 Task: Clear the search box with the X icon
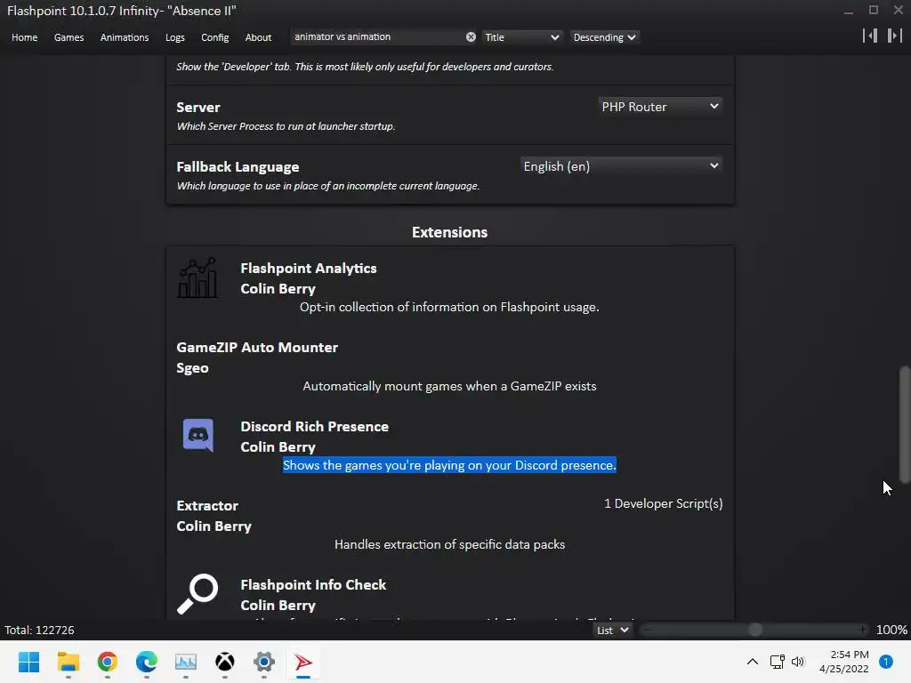coord(471,37)
